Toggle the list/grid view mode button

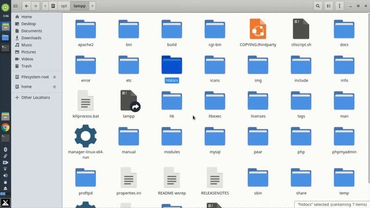[328, 6]
